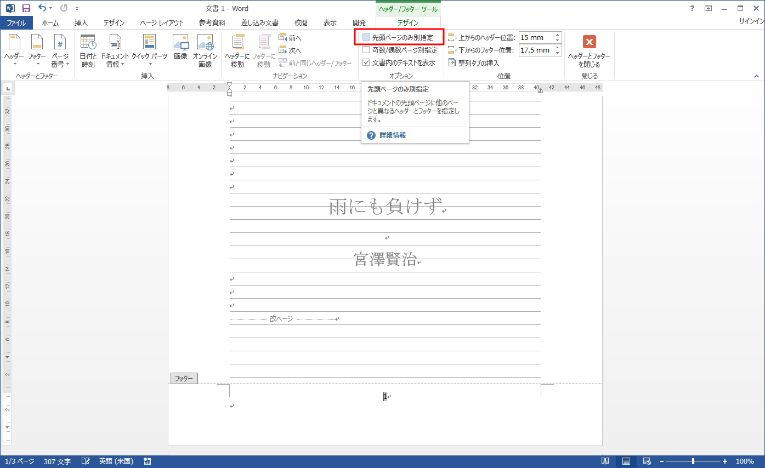Click the page number 1 in the footer
This screenshot has height=468, width=765.
(385, 396)
